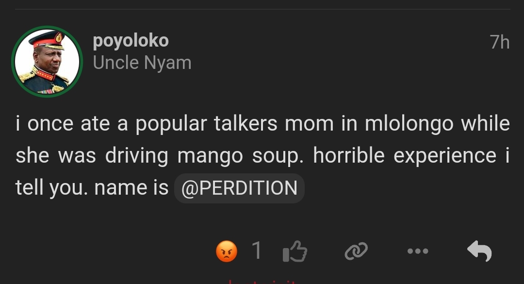Open the @PERDITION mention
Viewport: 524px width, 284px height.
pos(239,188)
